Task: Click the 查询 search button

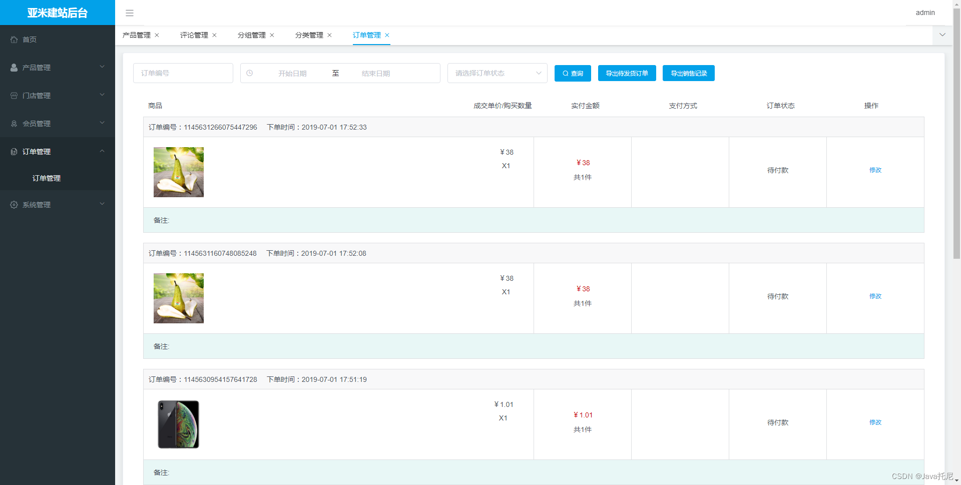Action: coord(573,73)
